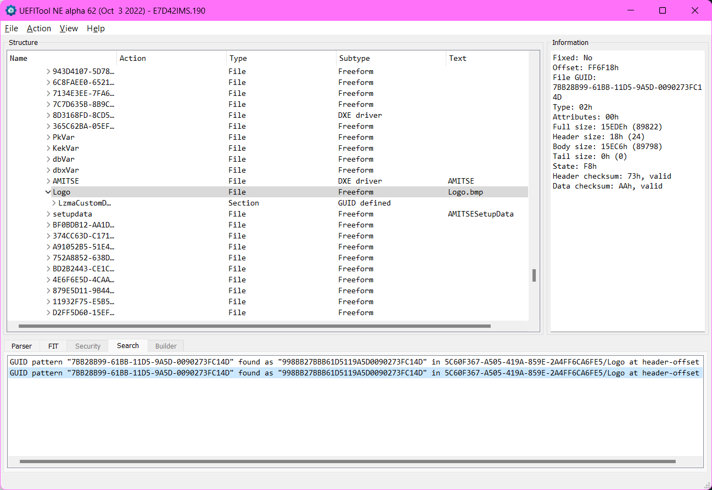This screenshot has width=712, height=490.
Task: Click the search results horizontal scrollbar
Action: [x=347, y=461]
